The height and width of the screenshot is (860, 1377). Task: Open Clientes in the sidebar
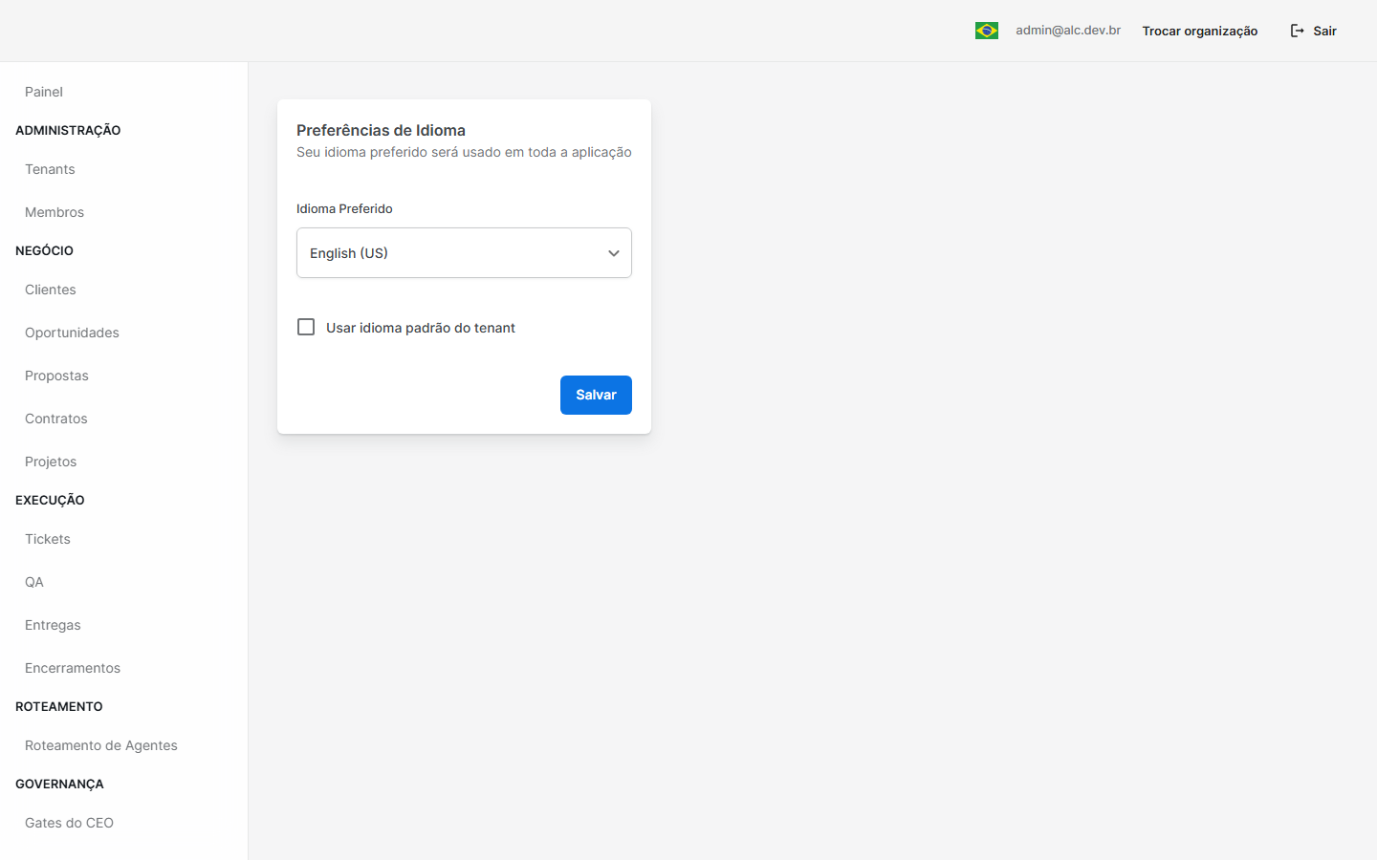(x=51, y=290)
